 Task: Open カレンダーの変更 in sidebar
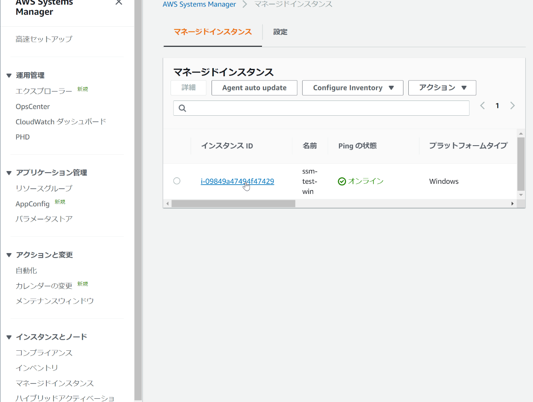click(44, 286)
